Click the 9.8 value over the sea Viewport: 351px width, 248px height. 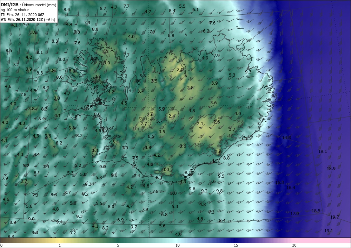click(219, 191)
